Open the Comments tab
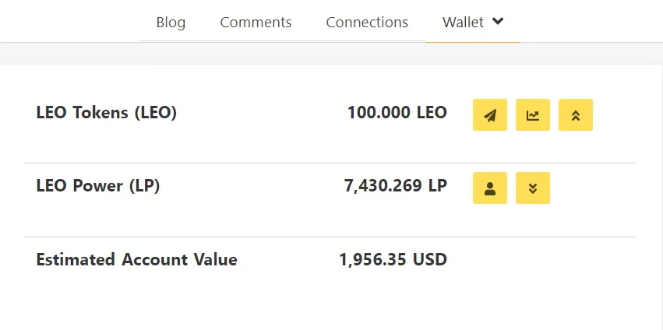Screen dimensions: 663x330 coord(256,22)
